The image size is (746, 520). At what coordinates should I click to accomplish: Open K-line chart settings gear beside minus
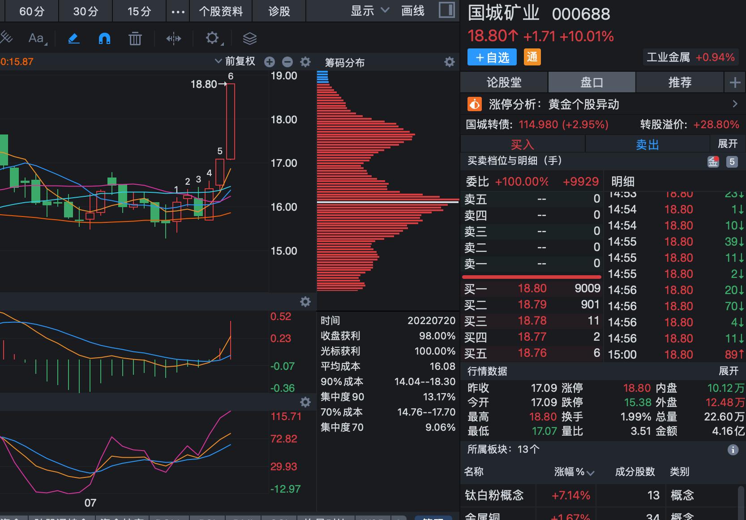[x=305, y=62]
